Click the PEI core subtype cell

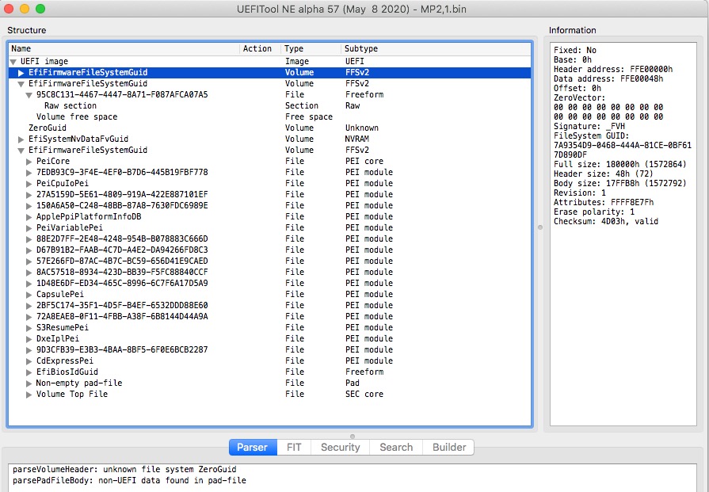click(x=364, y=161)
